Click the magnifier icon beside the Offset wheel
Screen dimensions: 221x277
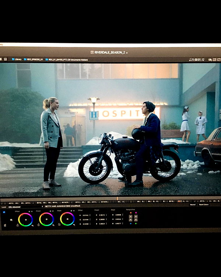coord(11,220)
